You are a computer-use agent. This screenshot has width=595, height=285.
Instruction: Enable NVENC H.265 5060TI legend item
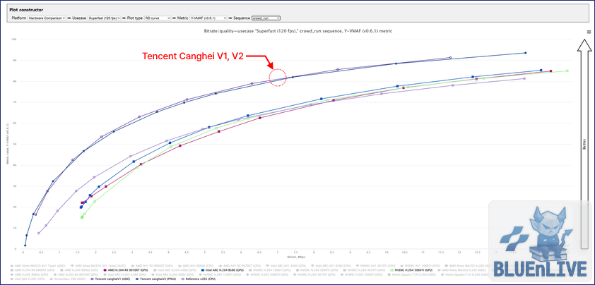point(362,274)
